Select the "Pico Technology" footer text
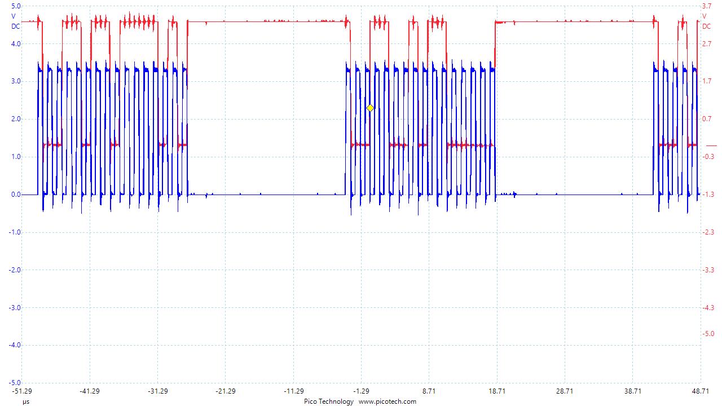This screenshot has width=722, height=406. [329, 401]
